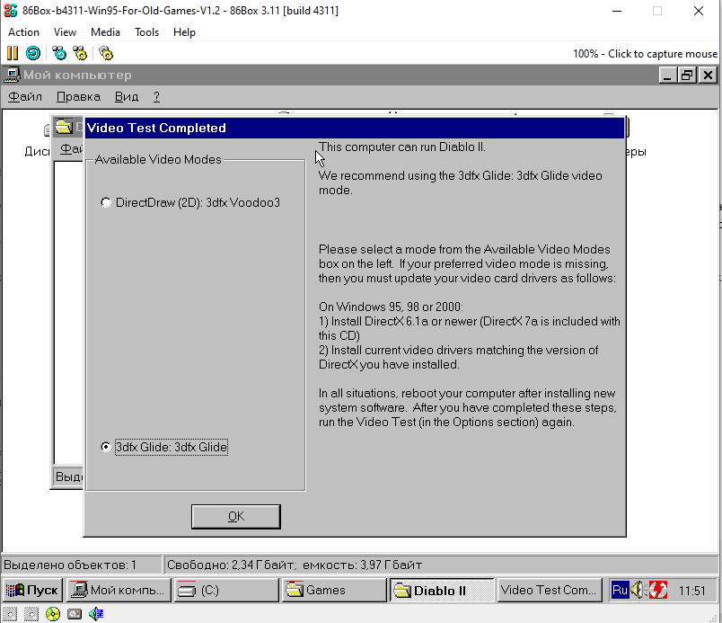Confirm the video test with OK
The width and height of the screenshot is (722, 623).
(236, 517)
